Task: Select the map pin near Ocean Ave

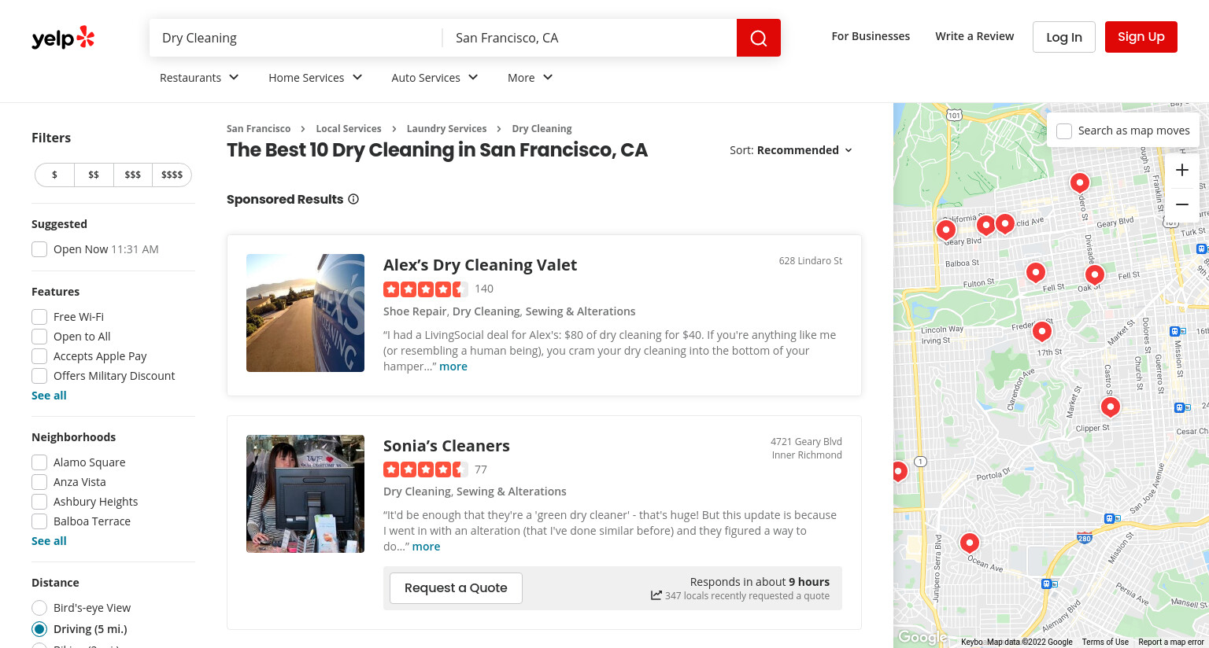Action: 970,543
